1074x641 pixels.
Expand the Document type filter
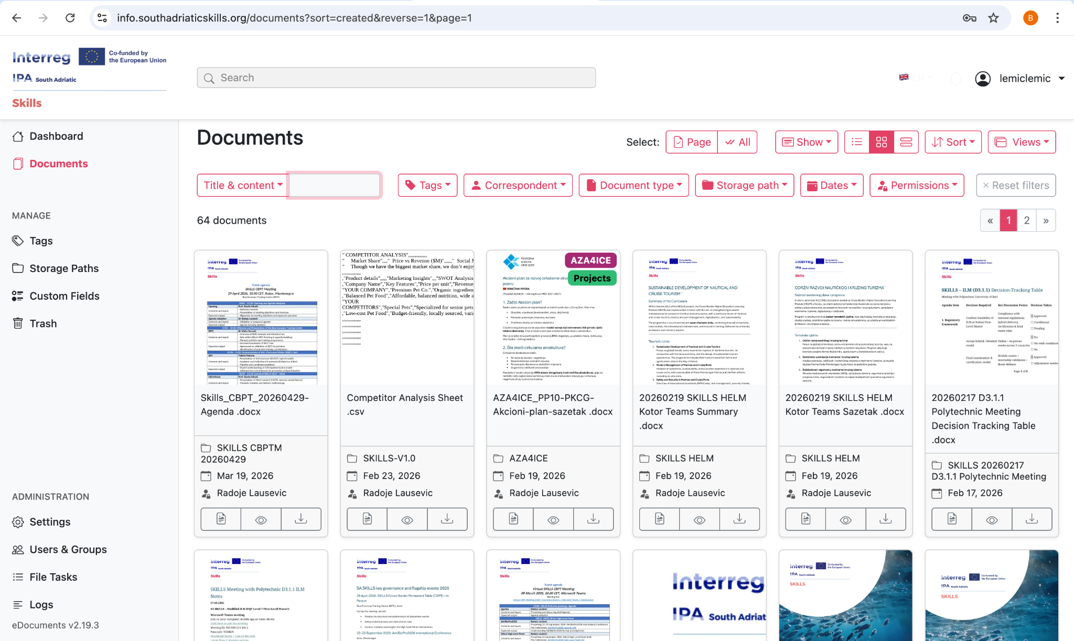(633, 185)
